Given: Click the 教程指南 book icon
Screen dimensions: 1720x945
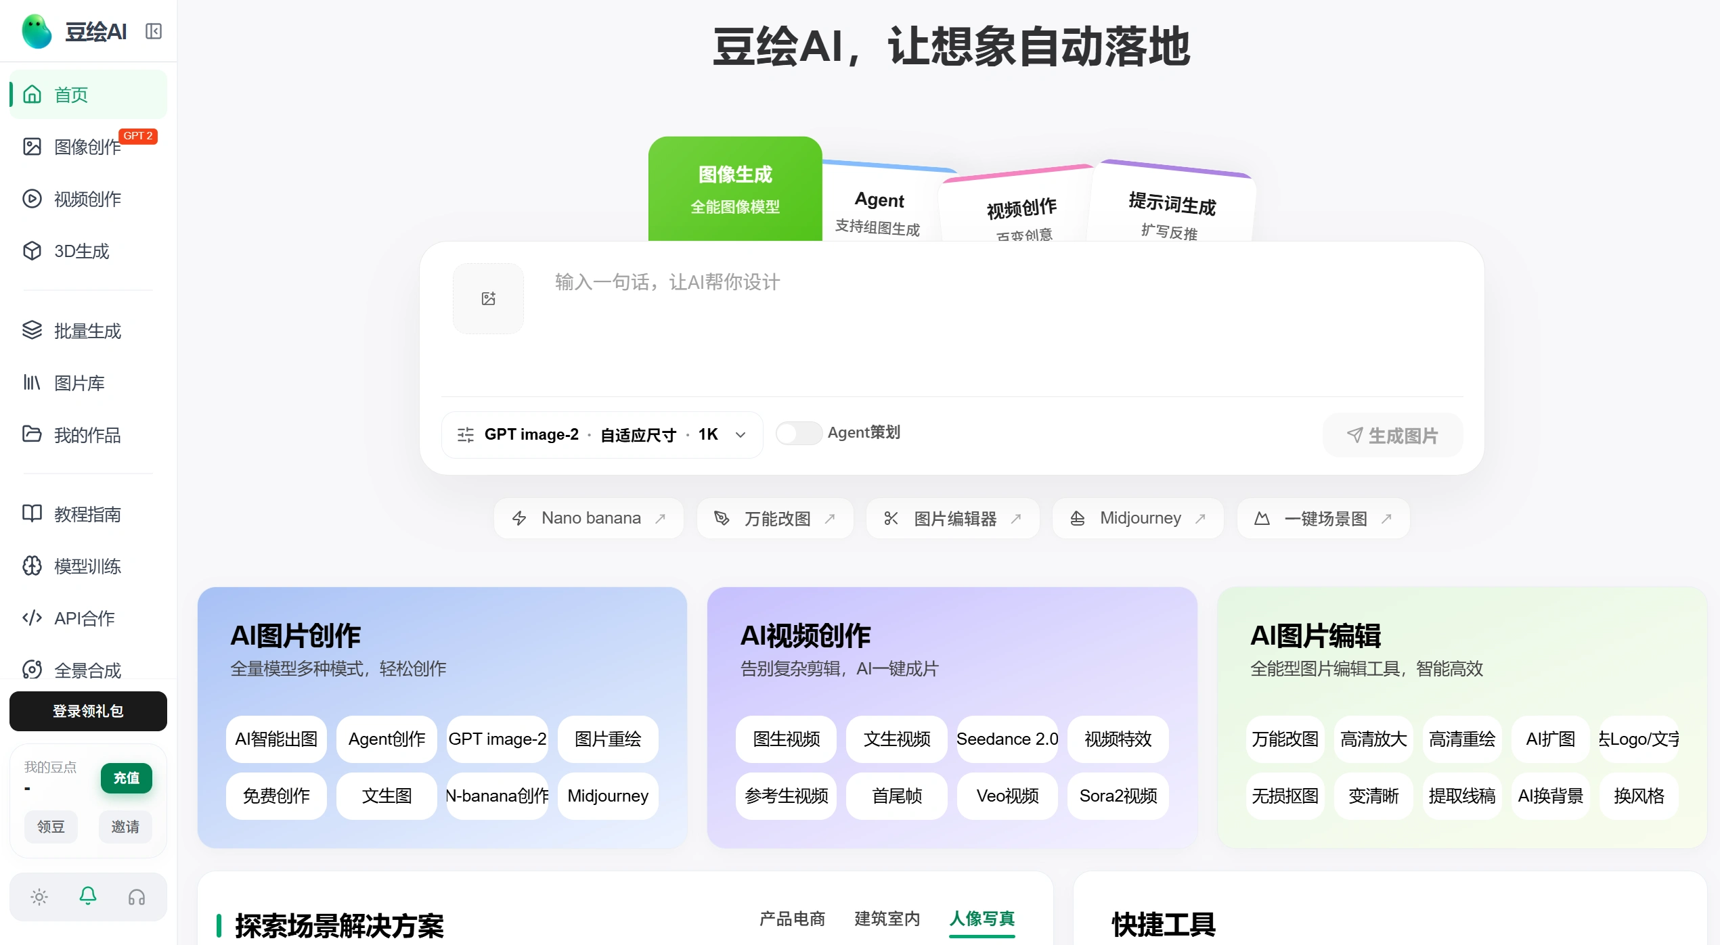Looking at the screenshot, I should [32, 513].
